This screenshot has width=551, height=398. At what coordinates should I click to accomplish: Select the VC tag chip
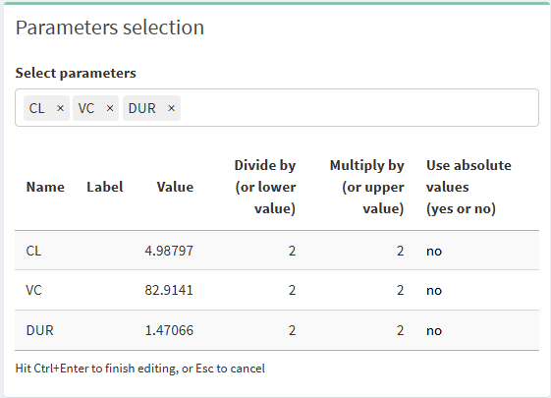point(95,108)
